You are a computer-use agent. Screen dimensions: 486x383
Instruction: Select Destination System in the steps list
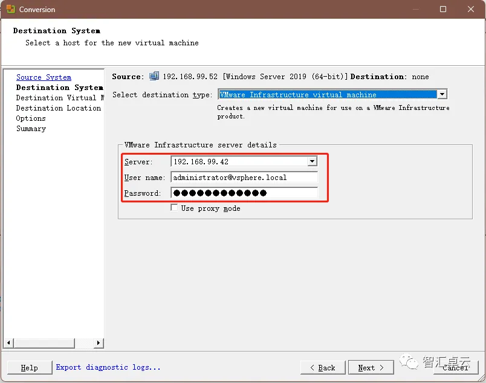coord(59,88)
